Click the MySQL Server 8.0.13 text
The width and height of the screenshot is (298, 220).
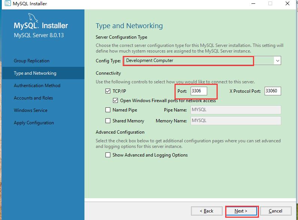[39, 35]
